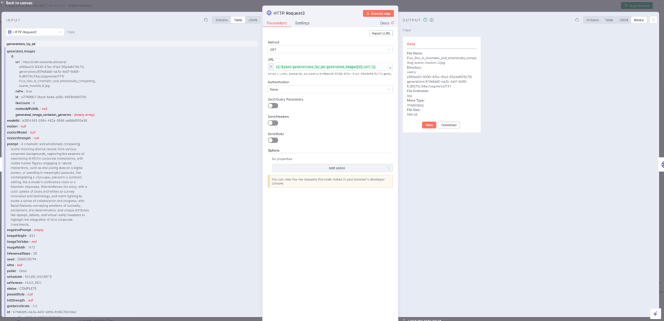Click the HTTP Request3 globe icon

tap(269, 13)
